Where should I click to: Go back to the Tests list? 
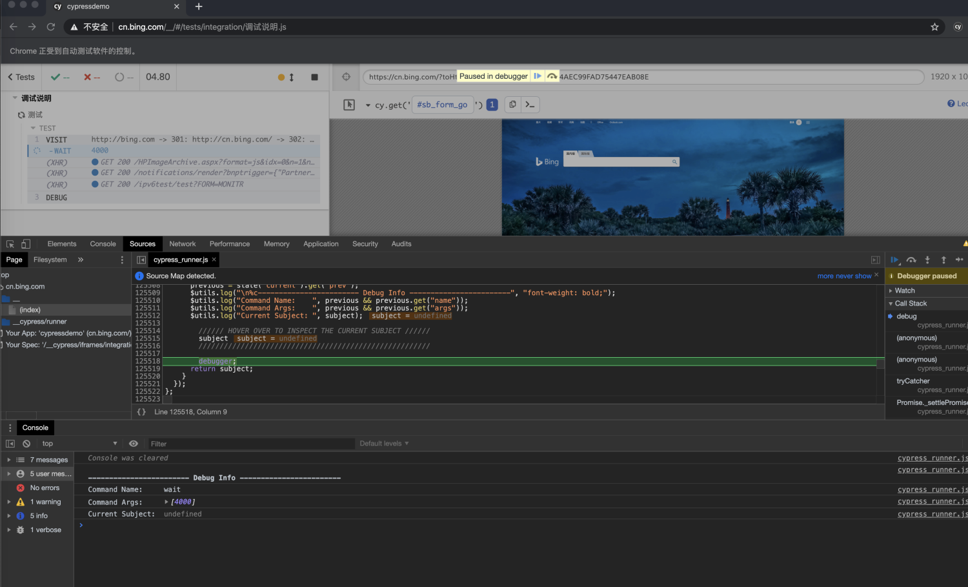[x=21, y=77]
